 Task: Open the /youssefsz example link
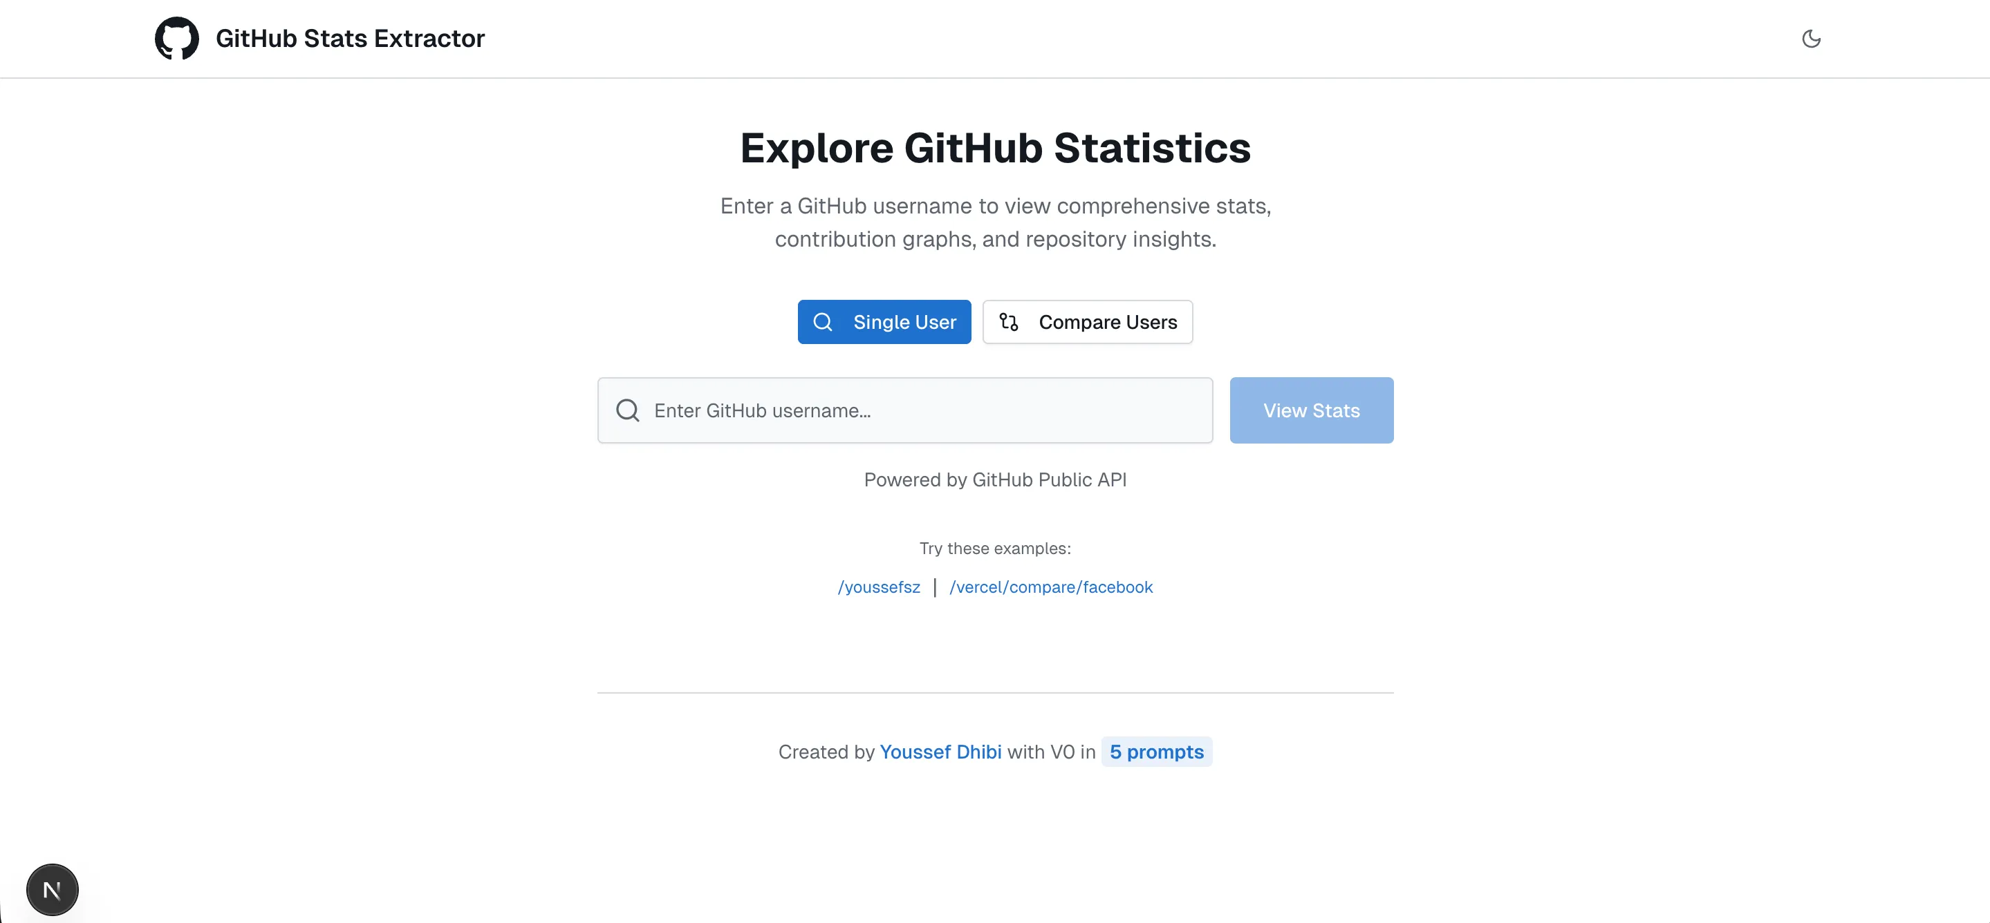[878, 587]
